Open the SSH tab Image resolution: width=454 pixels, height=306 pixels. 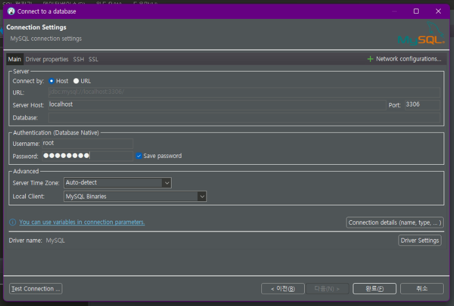[78, 59]
